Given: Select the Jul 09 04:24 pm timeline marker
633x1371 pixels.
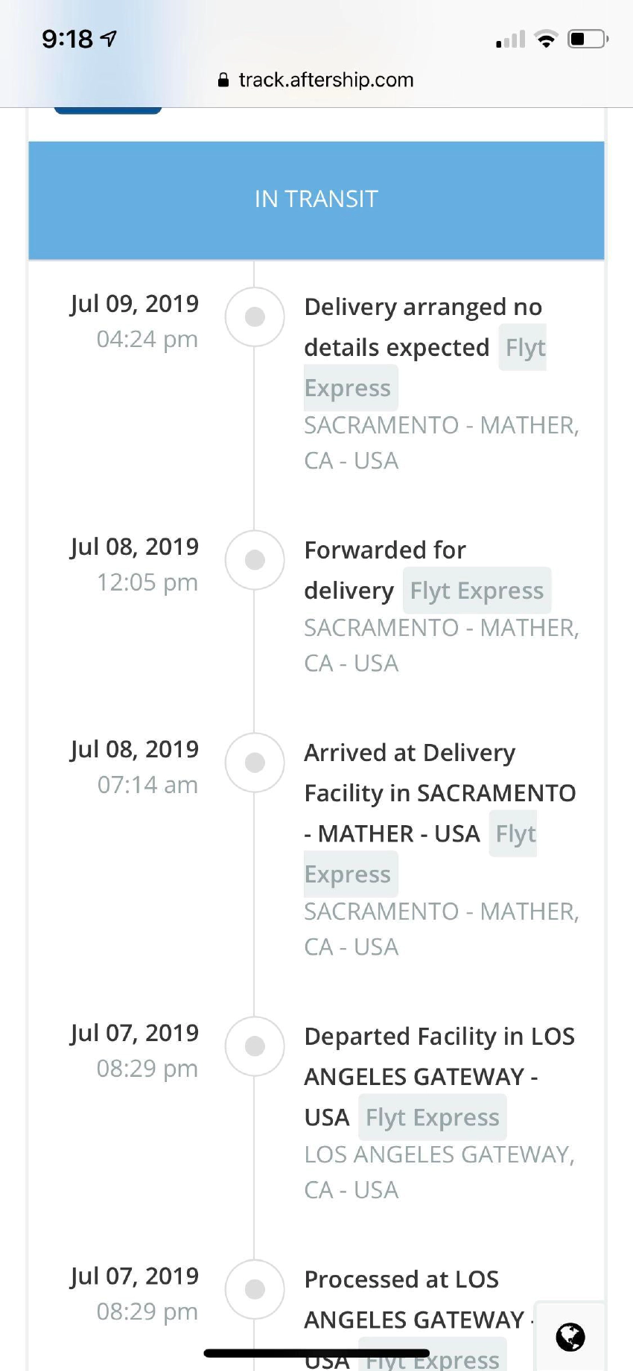Looking at the screenshot, I should click(255, 317).
